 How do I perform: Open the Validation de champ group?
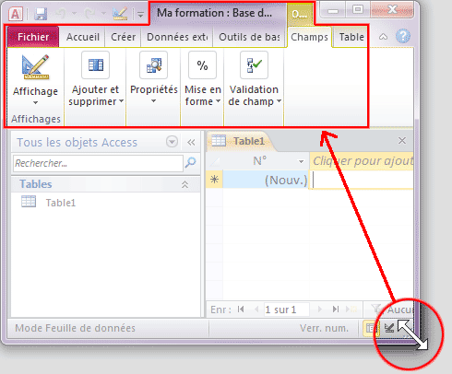pyautogui.click(x=255, y=79)
